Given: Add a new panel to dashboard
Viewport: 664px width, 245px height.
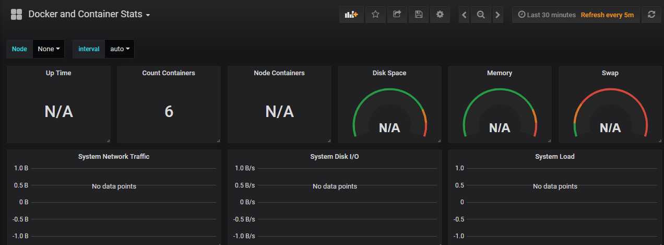Looking at the screenshot, I should pos(351,15).
